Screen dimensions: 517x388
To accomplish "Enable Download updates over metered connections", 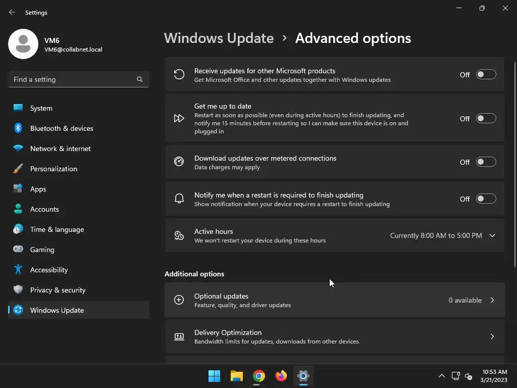I will coord(486,162).
